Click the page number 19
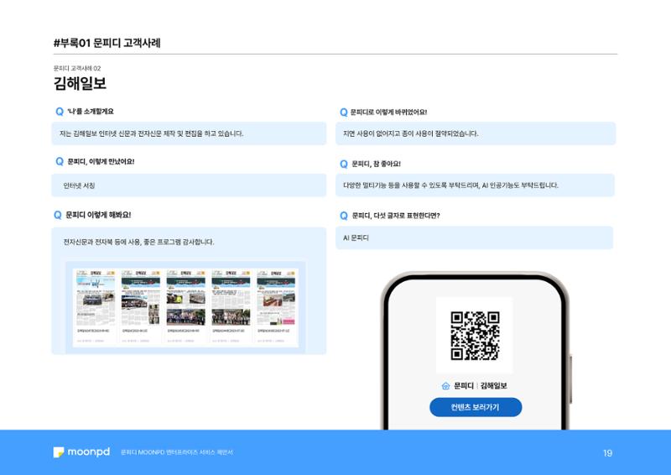This screenshot has width=671, height=475. [x=607, y=453]
